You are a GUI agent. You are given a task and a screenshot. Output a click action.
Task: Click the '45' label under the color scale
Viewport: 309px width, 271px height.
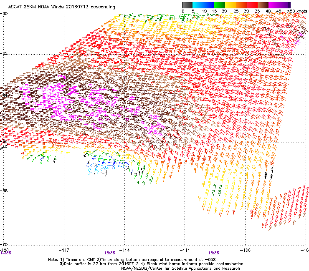[279, 11]
